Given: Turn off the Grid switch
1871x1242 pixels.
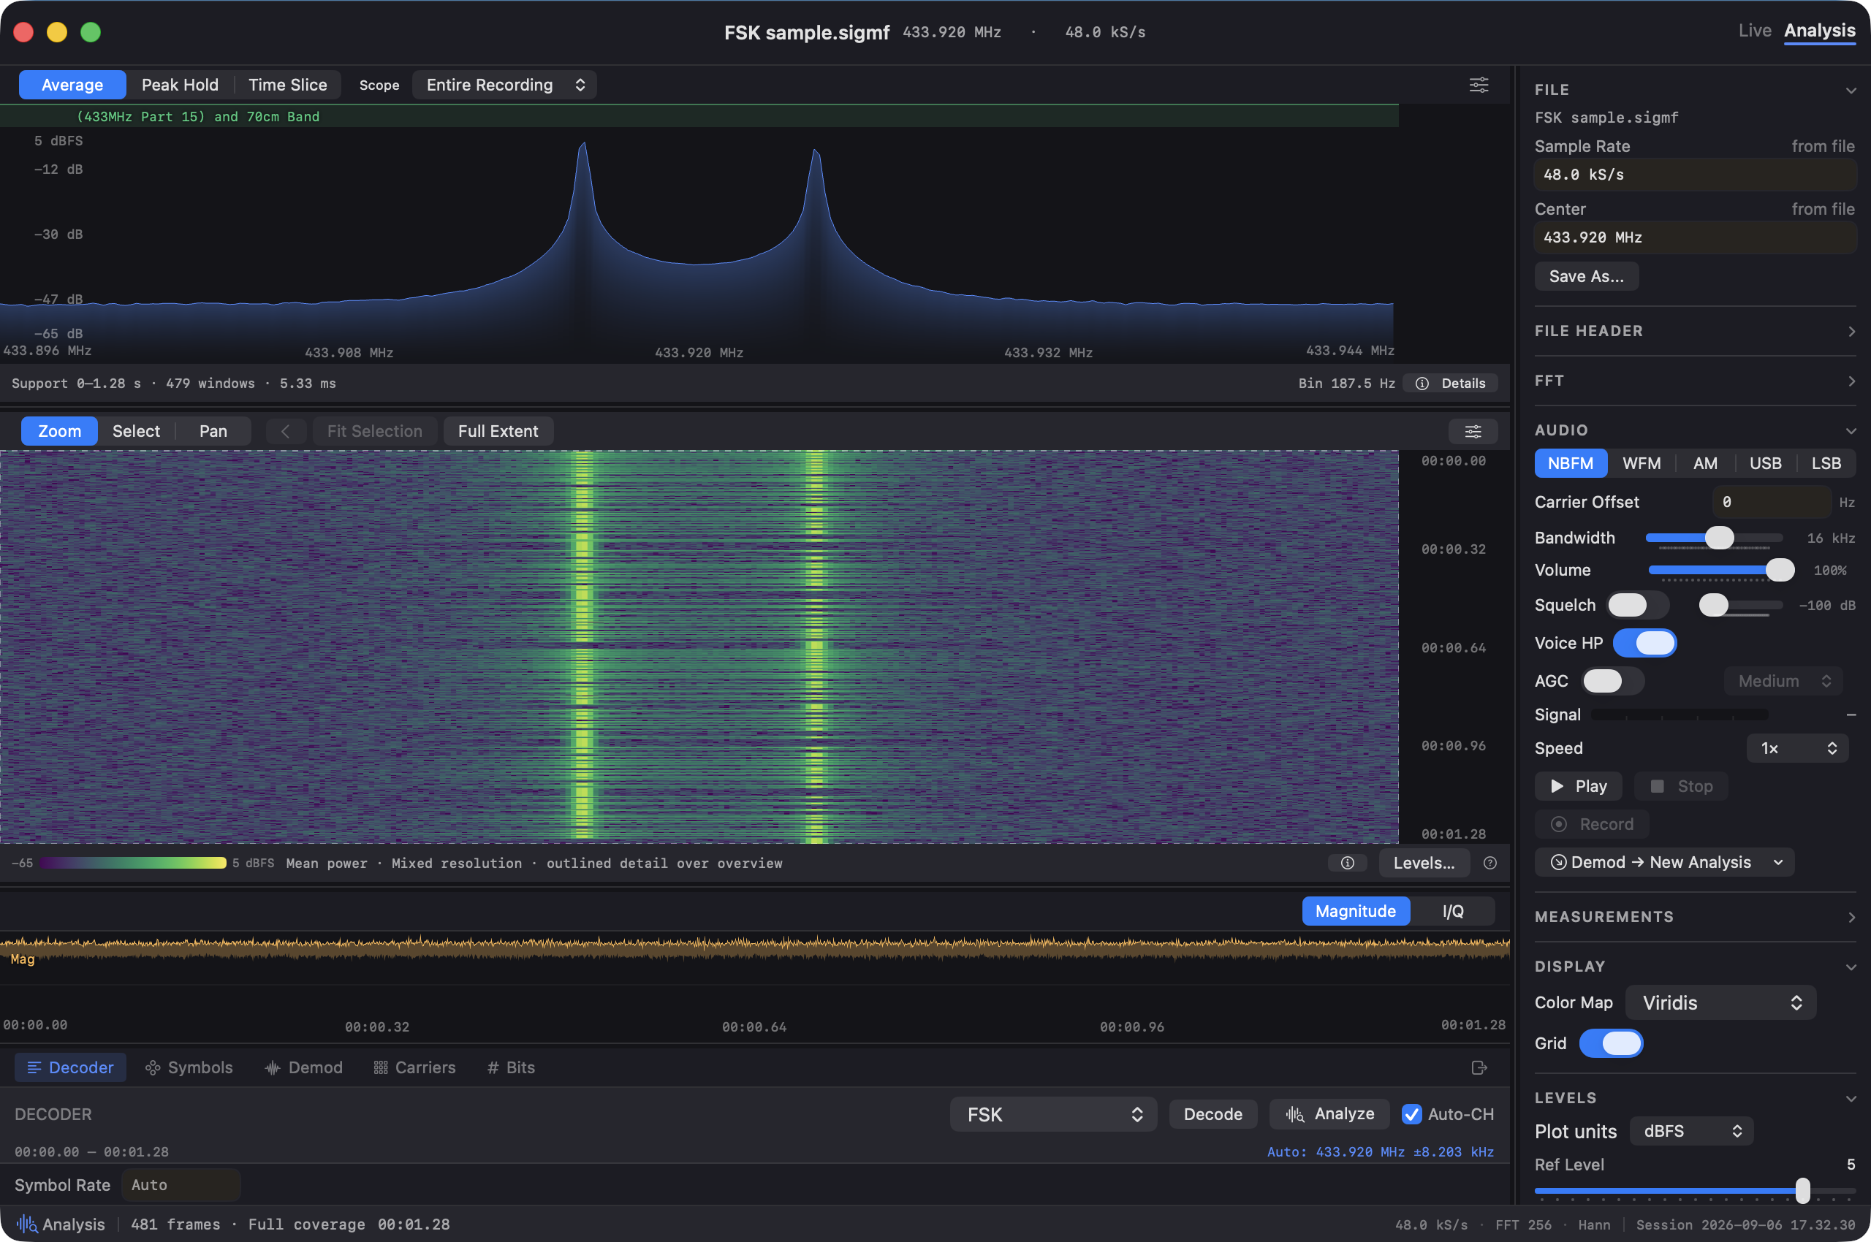Looking at the screenshot, I should click(1611, 1043).
